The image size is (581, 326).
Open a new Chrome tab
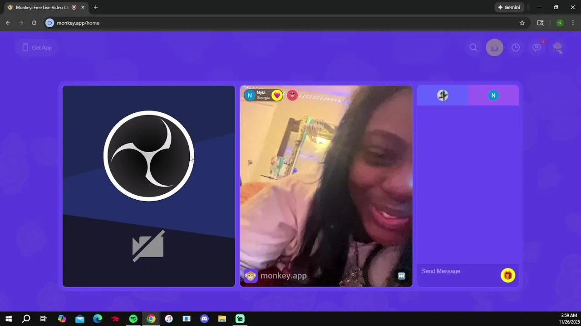pyautogui.click(x=96, y=7)
